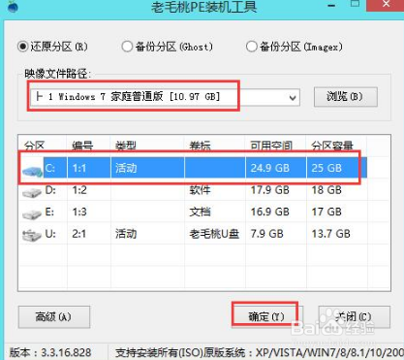
Task: Maximize the 老毛桃PE装机工具 window
Action: tap(356, 4)
